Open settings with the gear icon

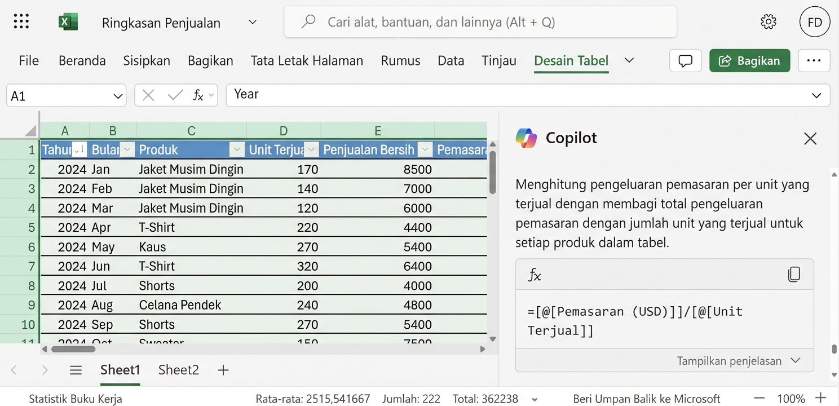tap(768, 21)
